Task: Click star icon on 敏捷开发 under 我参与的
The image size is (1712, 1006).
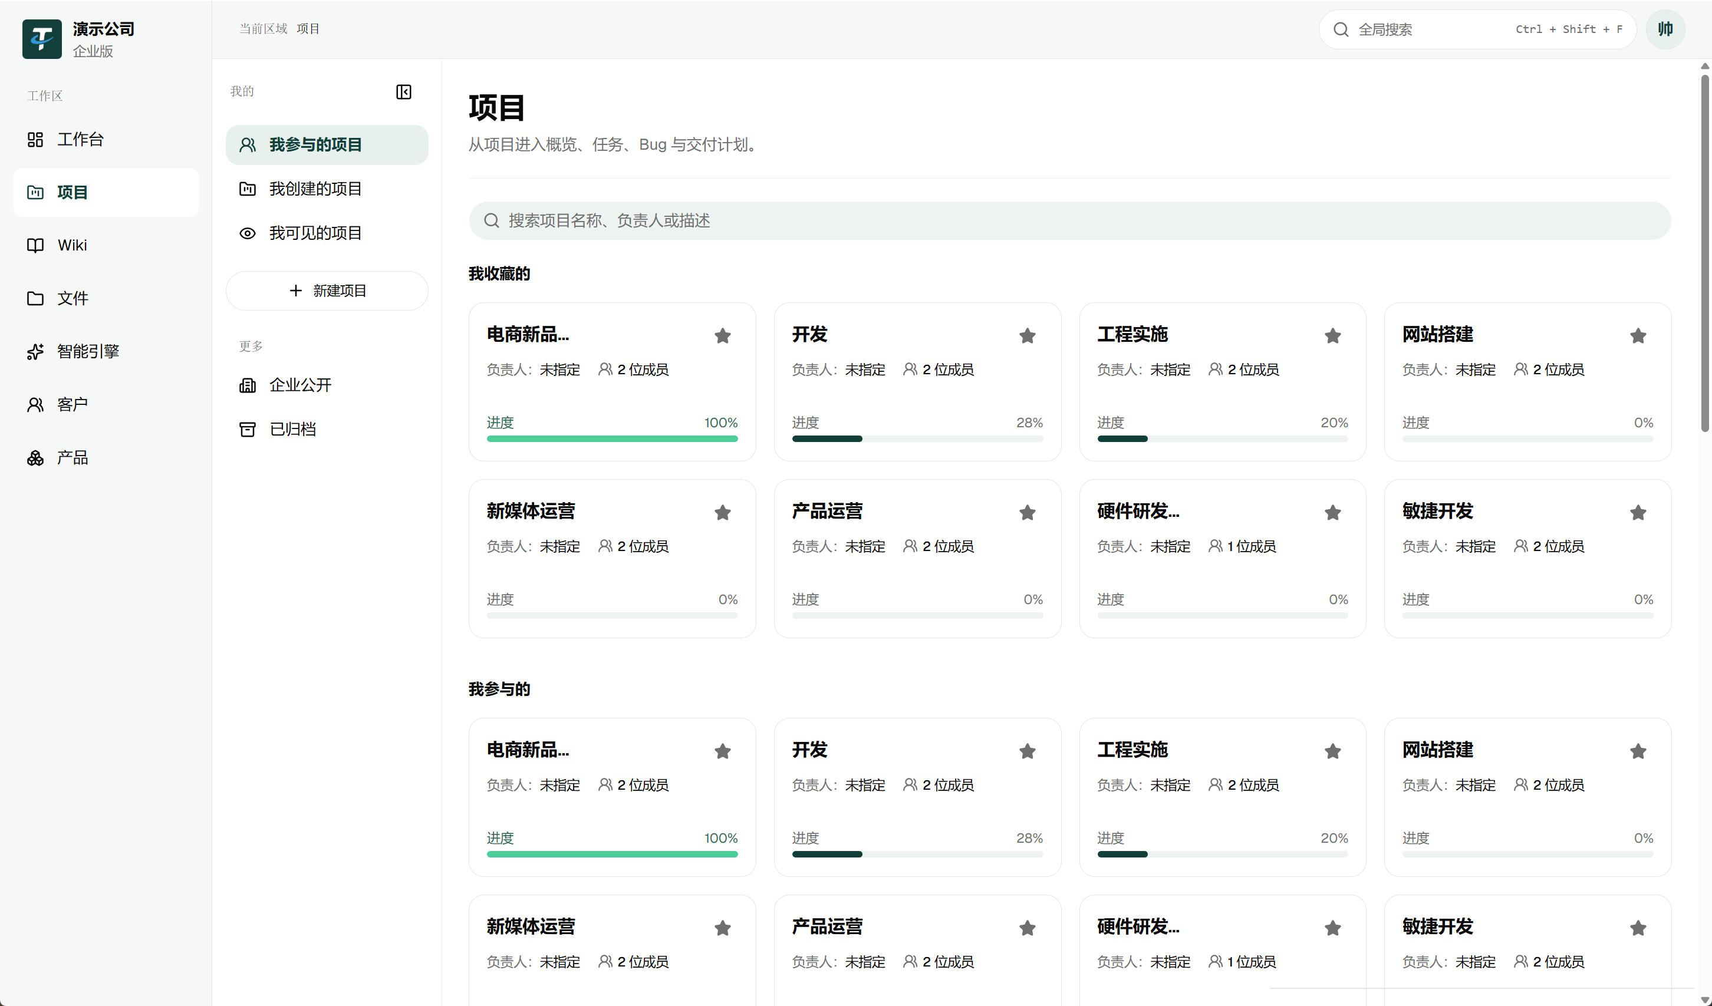Action: 1638,928
